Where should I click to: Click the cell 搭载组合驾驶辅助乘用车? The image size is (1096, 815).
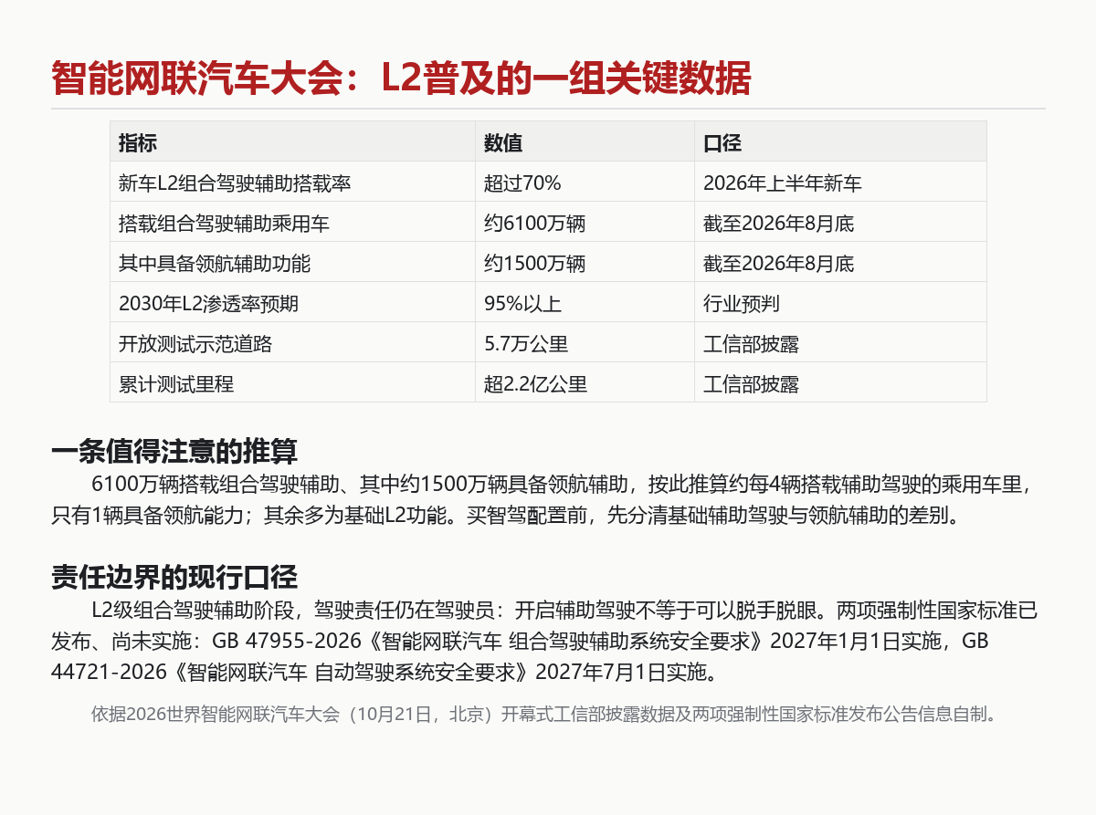pos(292,222)
